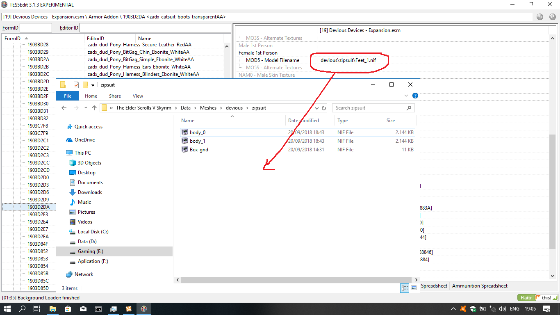The image size is (560, 315).
Task: Click 'Data' in the address breadcrumb
Action: coord(186,108)
